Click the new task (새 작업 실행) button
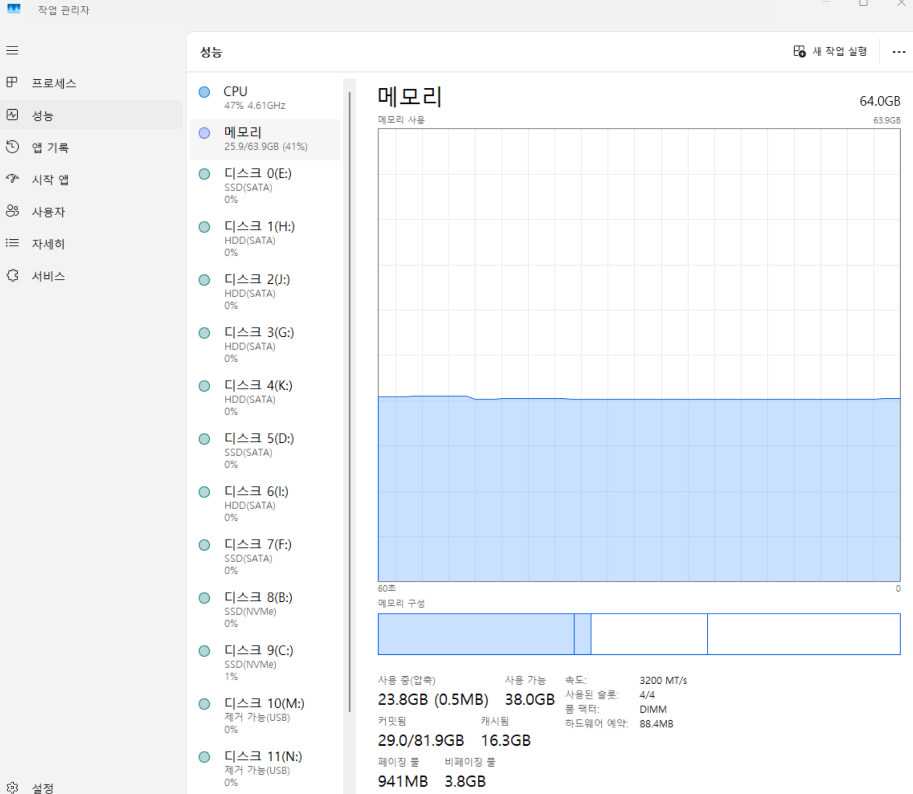 point(830,51)
